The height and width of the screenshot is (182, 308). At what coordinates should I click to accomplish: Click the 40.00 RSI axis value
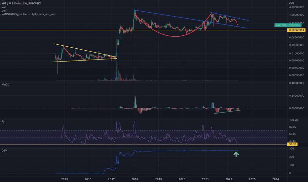293,141
